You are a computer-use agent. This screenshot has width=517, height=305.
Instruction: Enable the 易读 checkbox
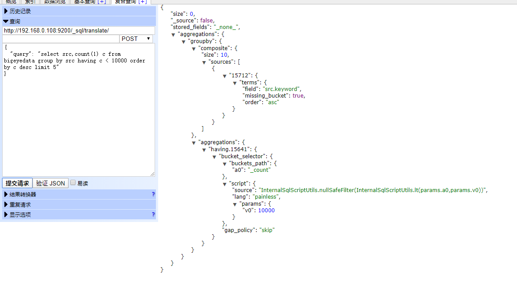pos(73,183)
